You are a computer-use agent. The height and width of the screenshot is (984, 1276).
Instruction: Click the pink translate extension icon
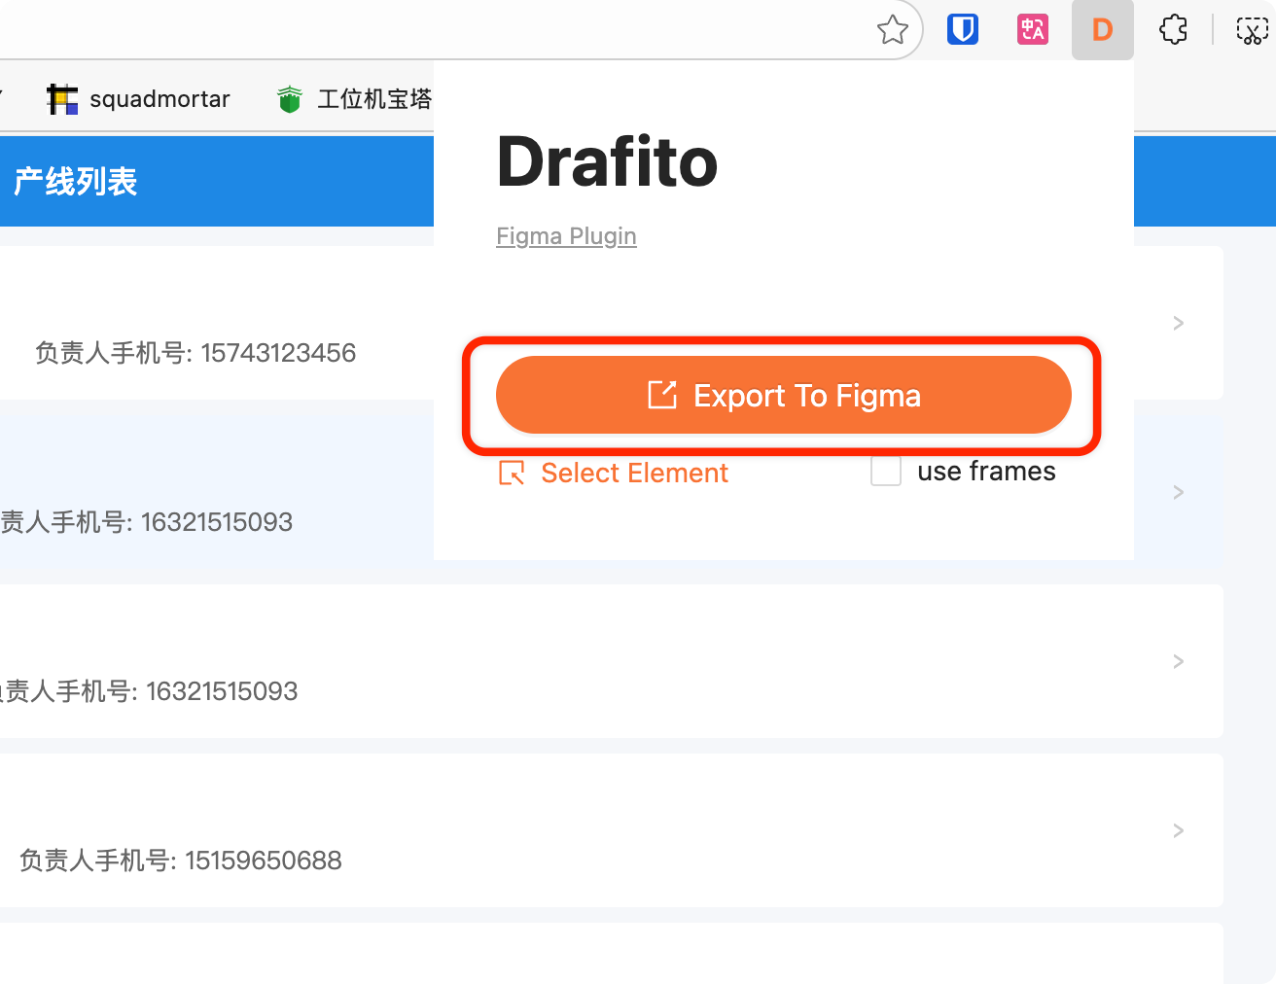(1032, 30)
